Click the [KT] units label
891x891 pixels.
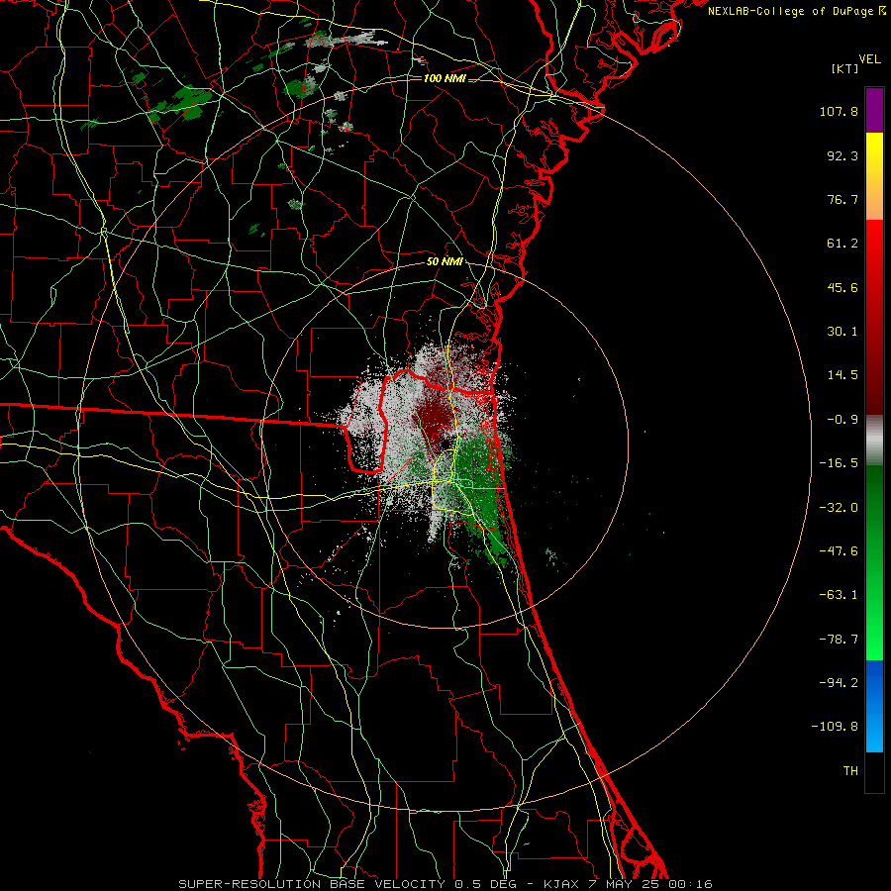point(844,68)
